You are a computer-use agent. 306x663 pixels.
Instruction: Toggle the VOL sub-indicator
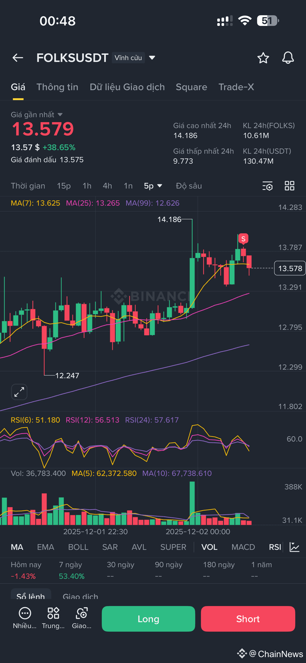[209, 547]
